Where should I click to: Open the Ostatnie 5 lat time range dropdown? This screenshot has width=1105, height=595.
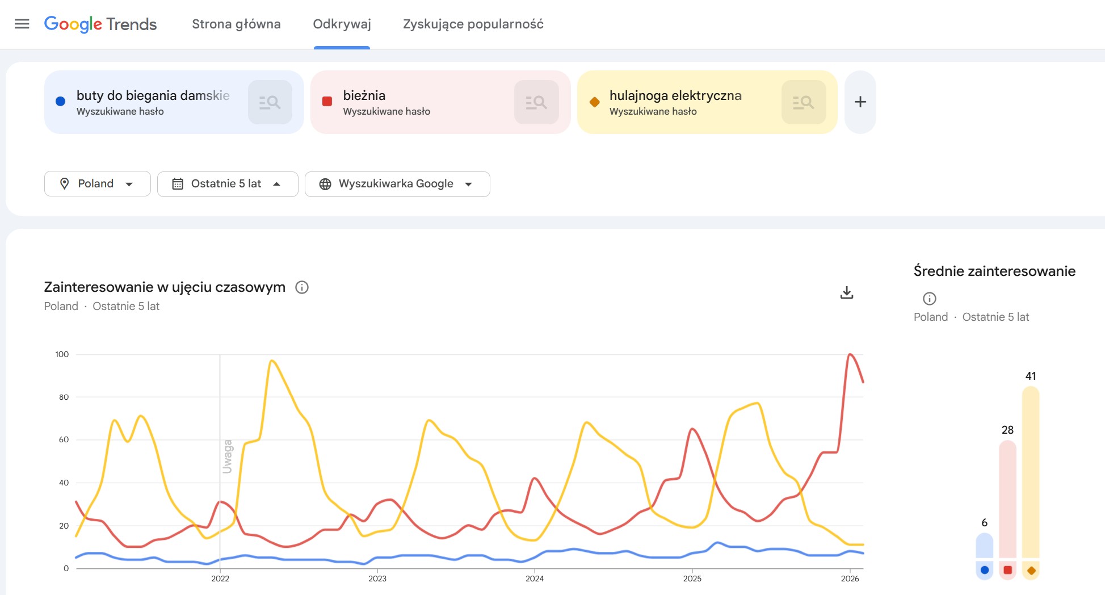[227, 184]
